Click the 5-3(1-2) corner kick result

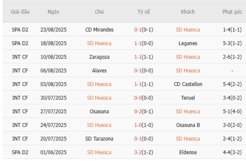click(x=232, y=43)
